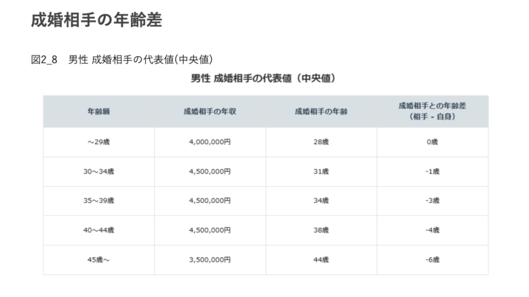Select the 30～34歳 age group cell

pos(99,172)
